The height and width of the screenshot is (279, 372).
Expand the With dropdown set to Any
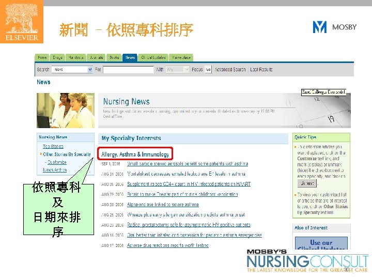177,70
